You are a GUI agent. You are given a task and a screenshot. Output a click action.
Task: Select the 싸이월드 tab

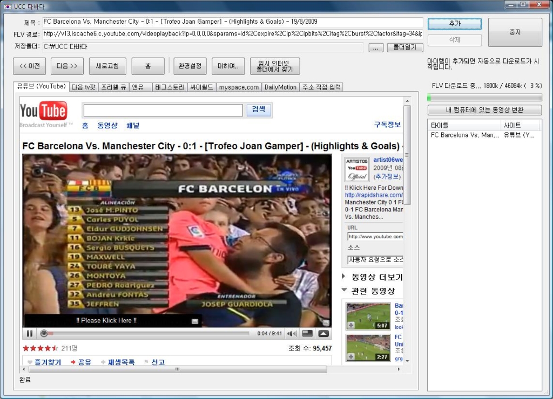(201, 87)
